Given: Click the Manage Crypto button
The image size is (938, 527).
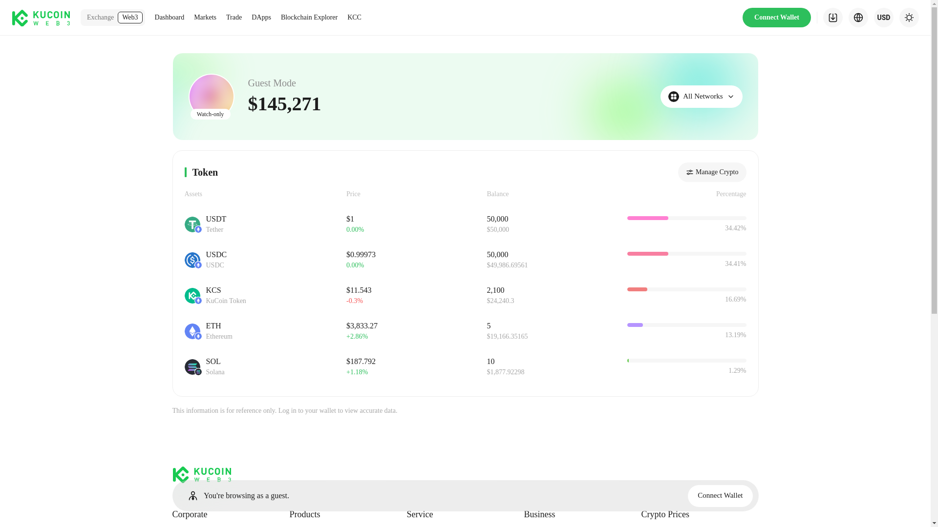Looking at the screenshot, I should [712, 172].
